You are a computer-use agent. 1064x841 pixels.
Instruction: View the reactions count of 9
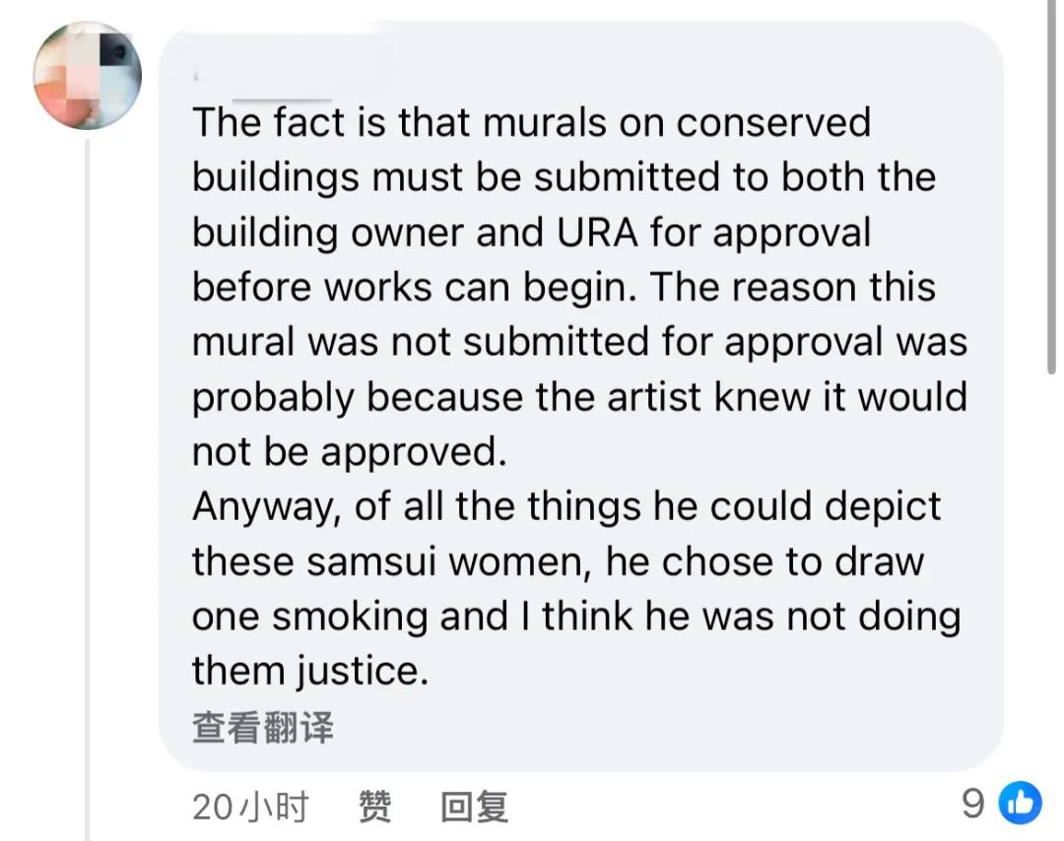(973, 804)
